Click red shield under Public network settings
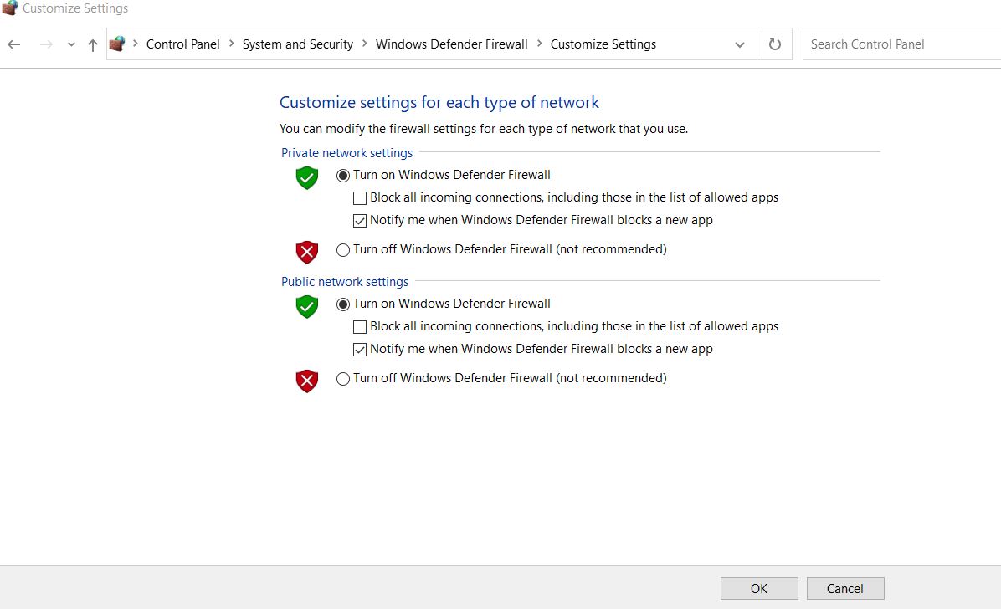 pos(307,381)
